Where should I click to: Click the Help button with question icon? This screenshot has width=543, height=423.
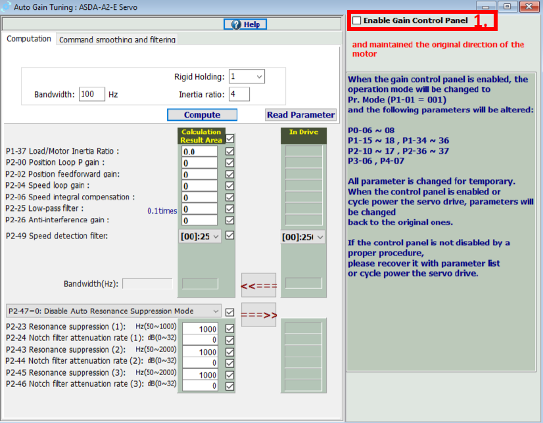(245, 24)
